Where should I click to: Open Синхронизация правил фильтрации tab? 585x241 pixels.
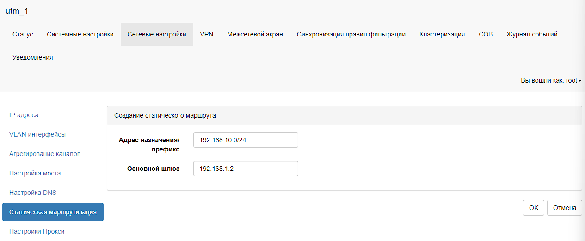click(x=351, y=34)
